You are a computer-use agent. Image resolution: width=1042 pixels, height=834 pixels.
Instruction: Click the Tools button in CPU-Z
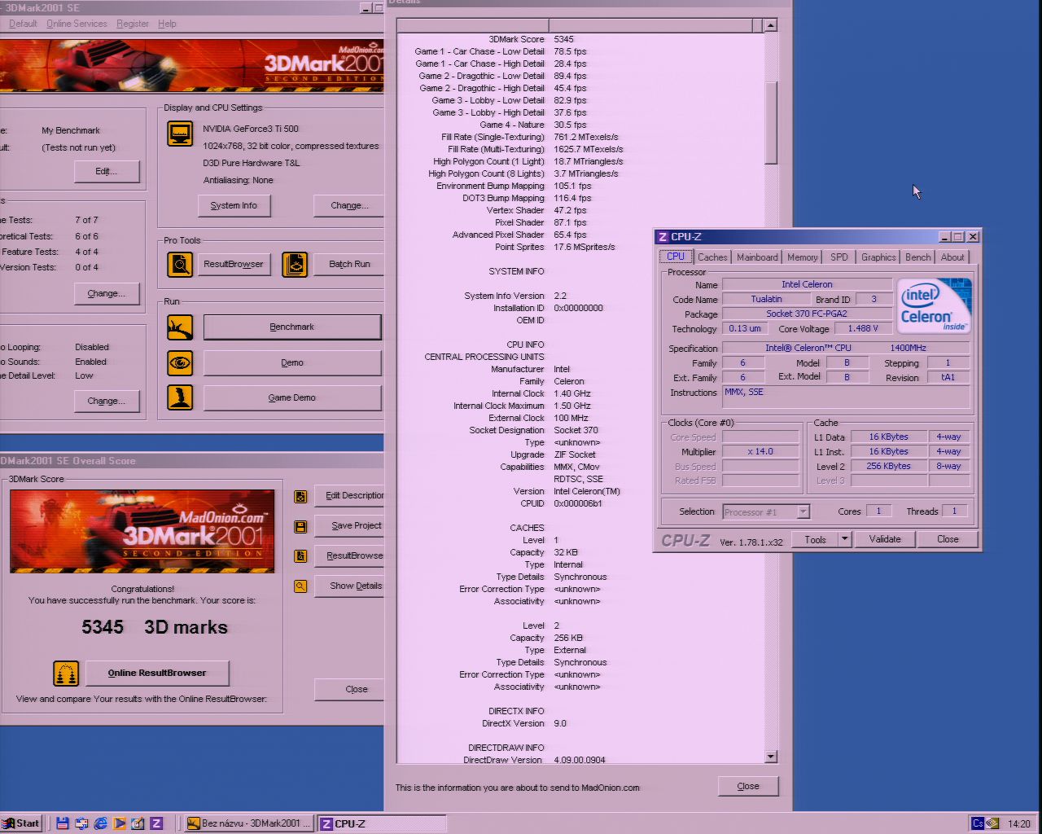(816, 539)
